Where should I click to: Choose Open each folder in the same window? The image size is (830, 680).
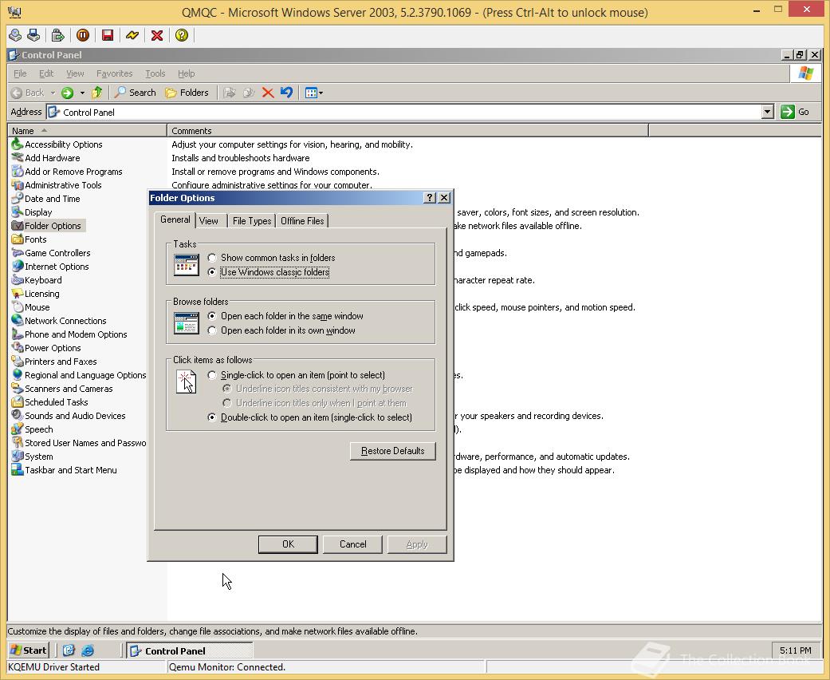point(286,316)
